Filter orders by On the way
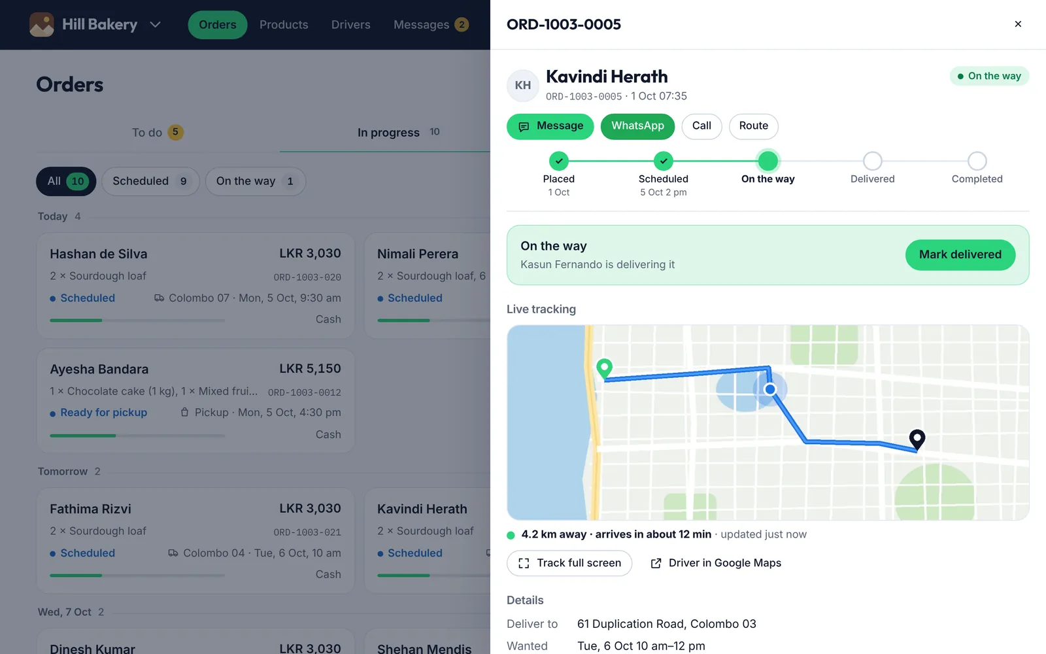 pyautogui.click(x=256, y=181)
